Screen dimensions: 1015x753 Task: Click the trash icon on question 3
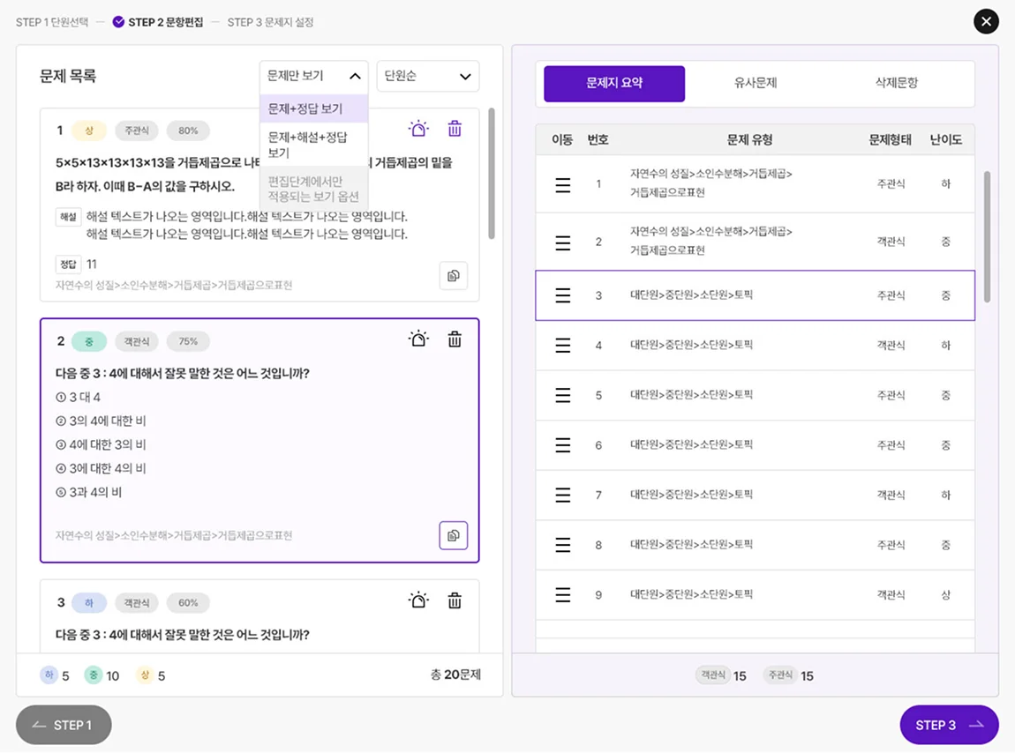click(454, 600)
